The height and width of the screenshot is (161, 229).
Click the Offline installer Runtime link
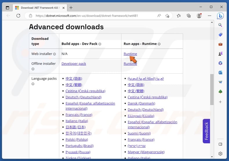(x=130, y=64)
